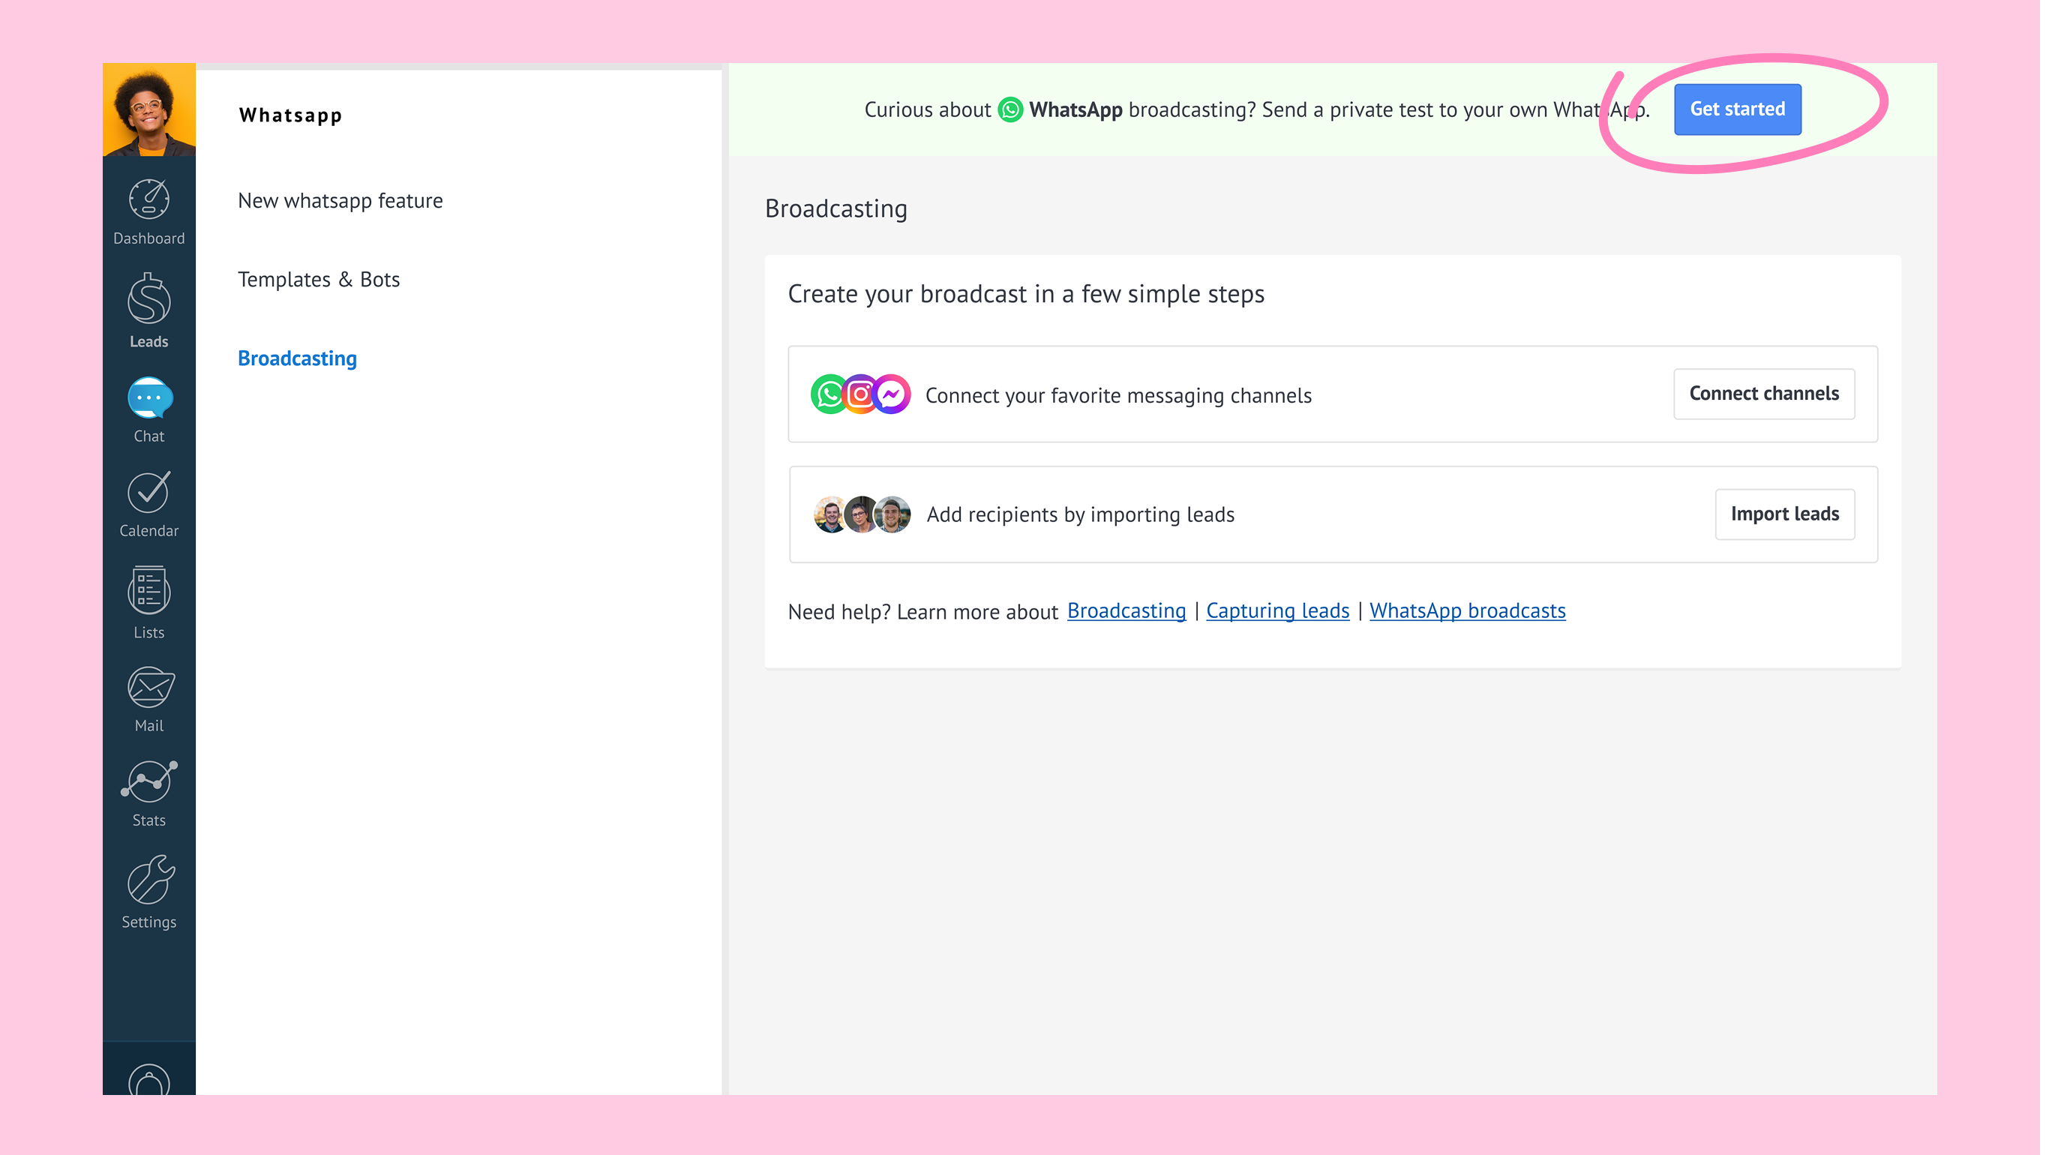This screenshot has height=1155, width=2058.
Task: Open the Calendar checkmark icon
Action: (148, 493)
